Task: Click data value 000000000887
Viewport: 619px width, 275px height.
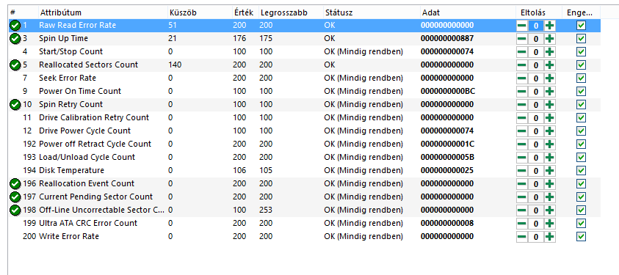Action: click(447, 39)
